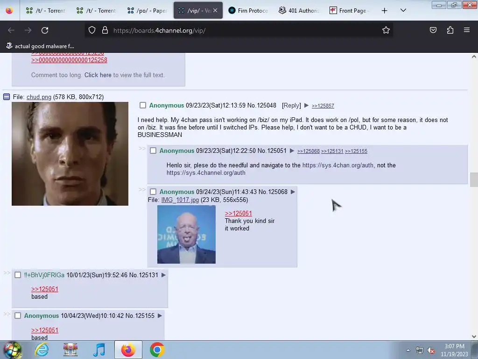Tick checkbox for post No.125131

18,275
